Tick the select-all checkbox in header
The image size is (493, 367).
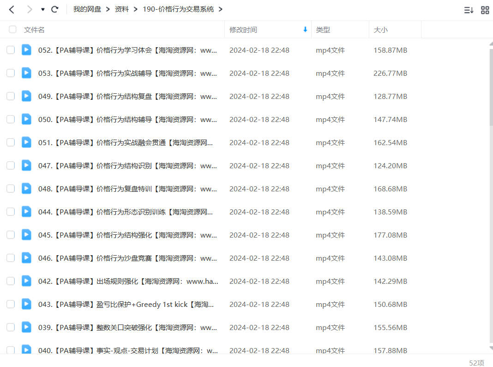point(12,29)
